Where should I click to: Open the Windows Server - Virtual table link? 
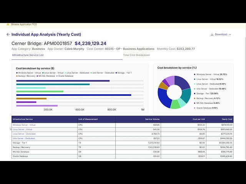[24, 125]
